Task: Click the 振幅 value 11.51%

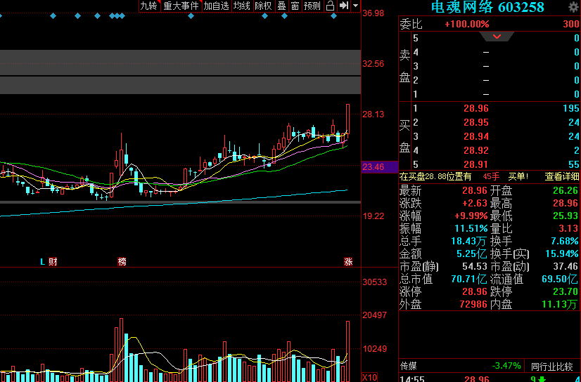Action: pyautogui.click(x=471, y=228)
